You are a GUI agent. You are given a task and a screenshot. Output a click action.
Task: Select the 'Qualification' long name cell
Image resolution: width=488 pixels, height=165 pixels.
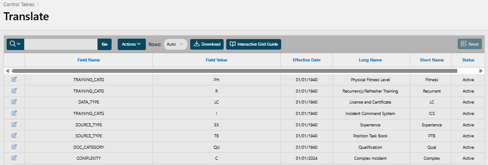coord(371,147)
